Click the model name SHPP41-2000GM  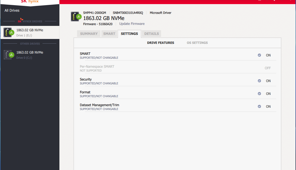point(94,13)
